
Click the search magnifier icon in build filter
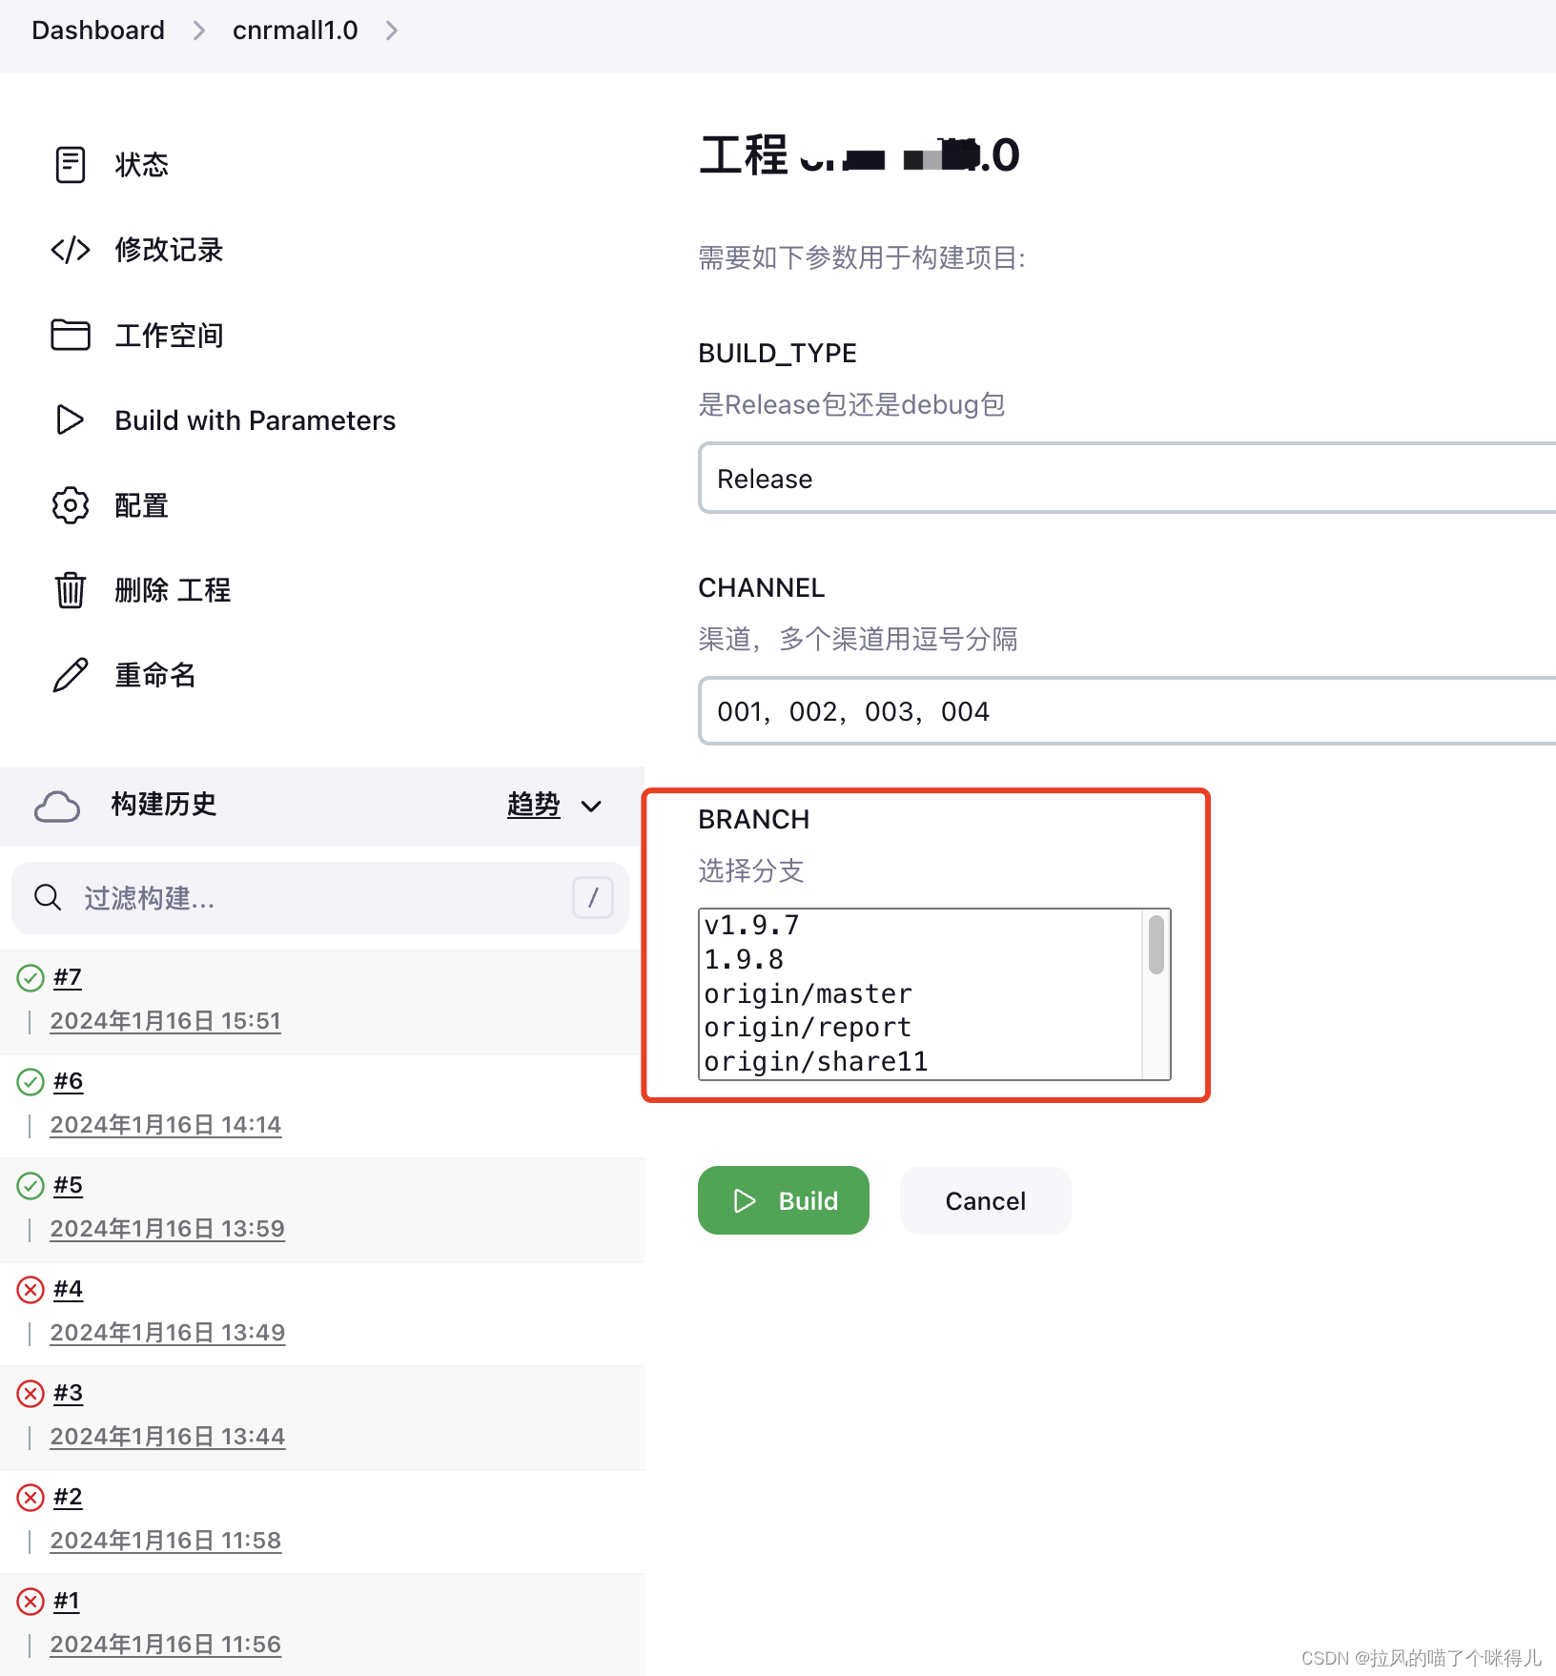(48, 897)
